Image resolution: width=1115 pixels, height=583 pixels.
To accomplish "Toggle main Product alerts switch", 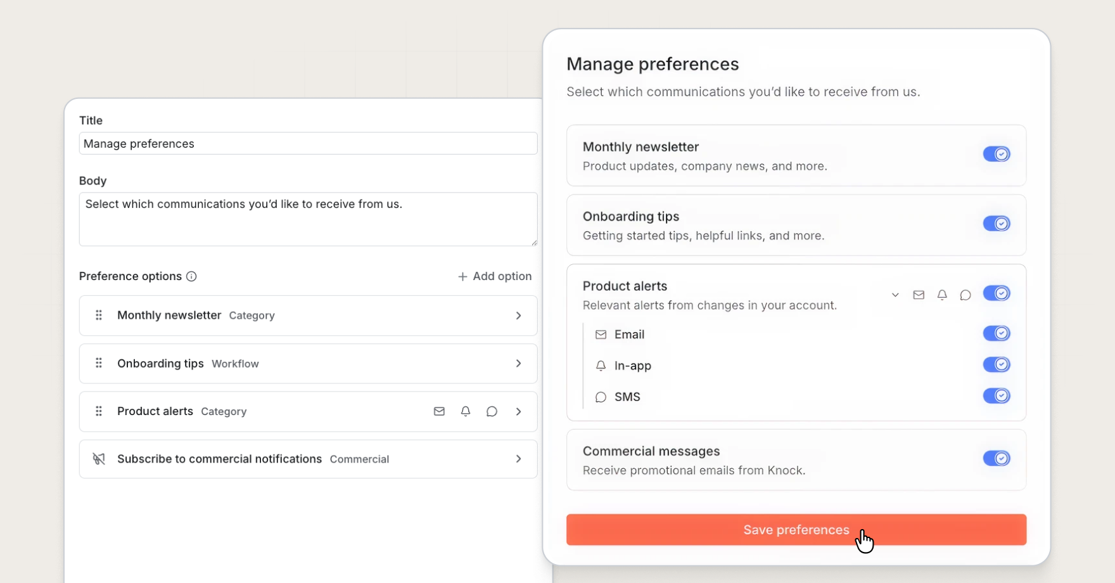I will click(997, 293).
